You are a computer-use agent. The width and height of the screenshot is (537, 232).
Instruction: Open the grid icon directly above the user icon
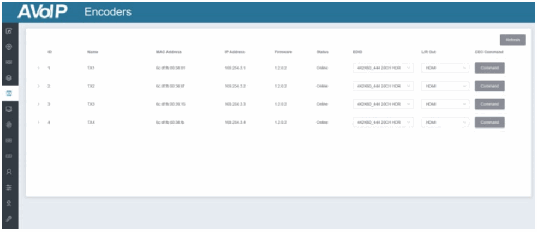9,156
